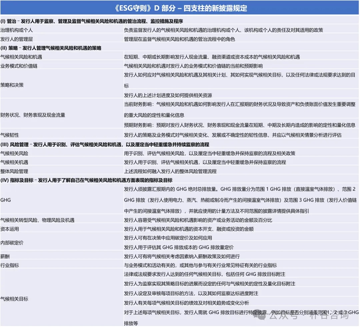The image size is (360, 329).
Task: Click the text '发行人用于评估其 GHG 排放成本的 GHG 排放量定价'
Action: point(179,247)
